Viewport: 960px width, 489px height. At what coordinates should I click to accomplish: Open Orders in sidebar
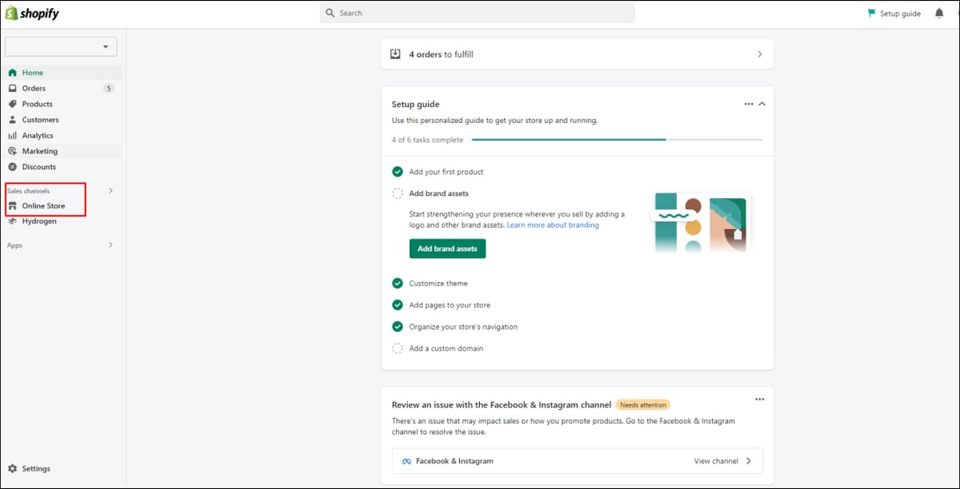tap(34, 89)
